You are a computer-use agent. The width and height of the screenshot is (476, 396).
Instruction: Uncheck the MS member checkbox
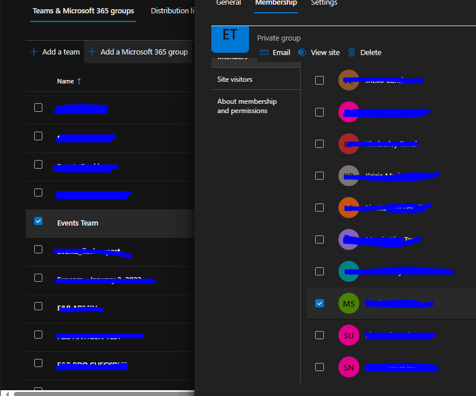pos(319,303)
